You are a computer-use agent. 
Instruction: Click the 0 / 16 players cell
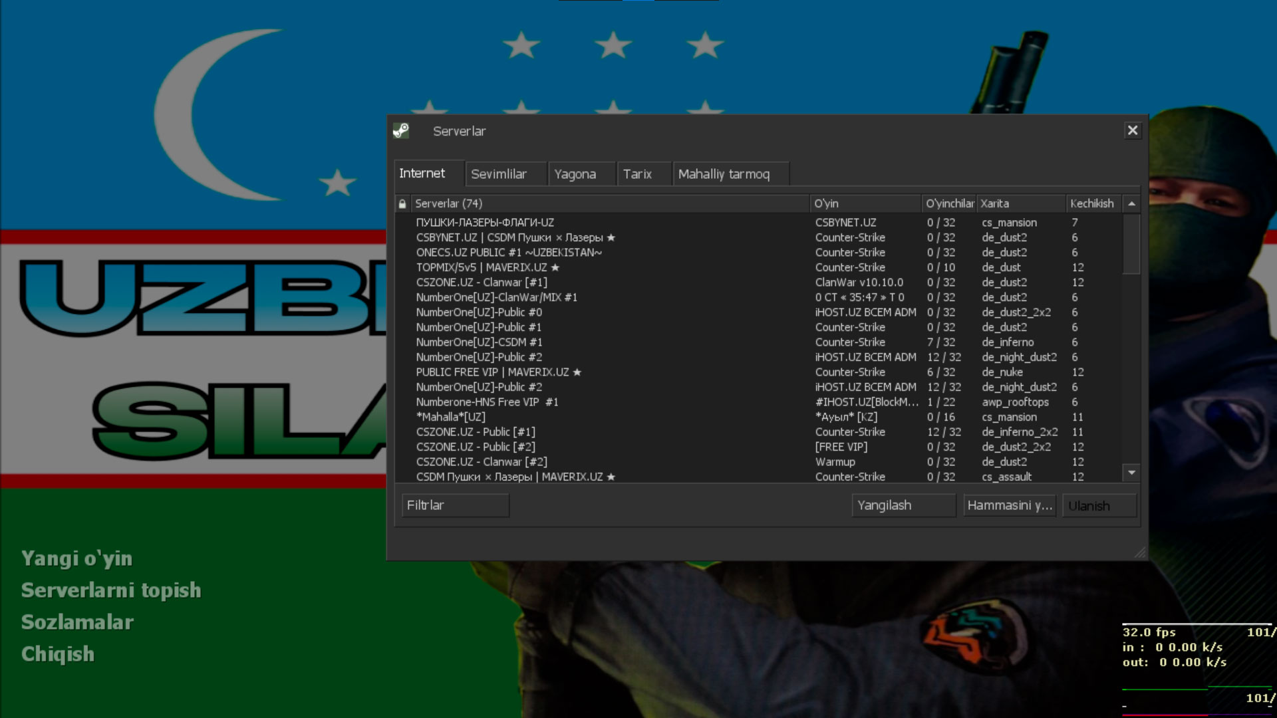pyautogui.click(x=941, y=417)
